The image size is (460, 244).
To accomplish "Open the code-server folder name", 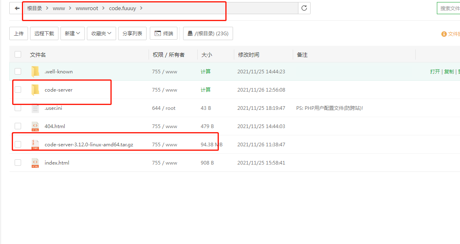I will point(59,90).
